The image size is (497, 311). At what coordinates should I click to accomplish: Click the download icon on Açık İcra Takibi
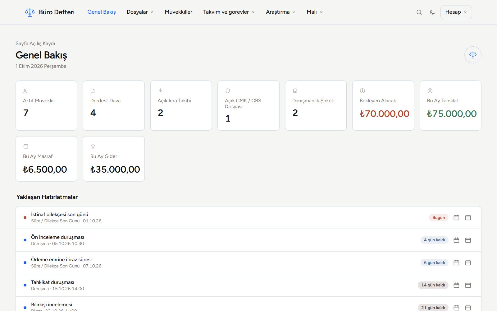point(160,91)
